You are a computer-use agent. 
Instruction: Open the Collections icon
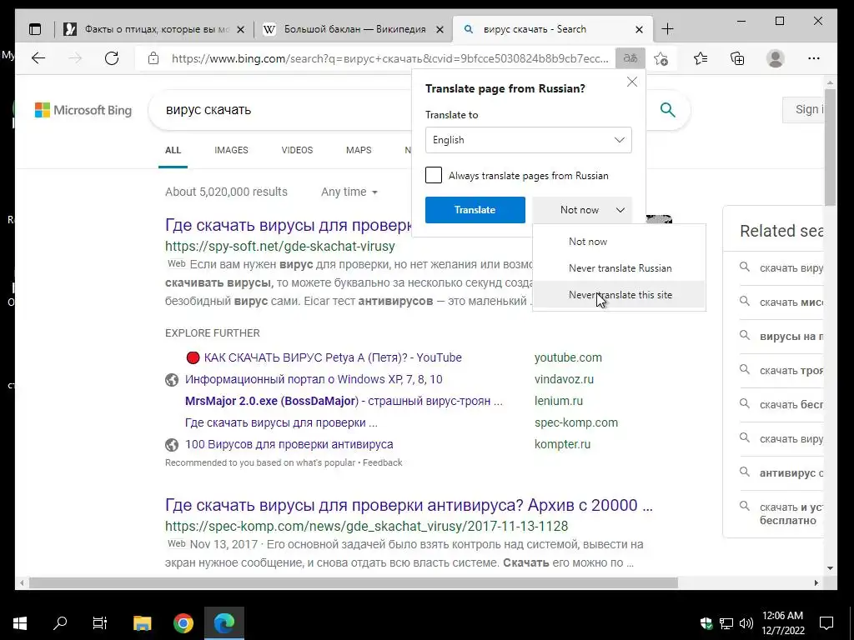coord(737,58)
